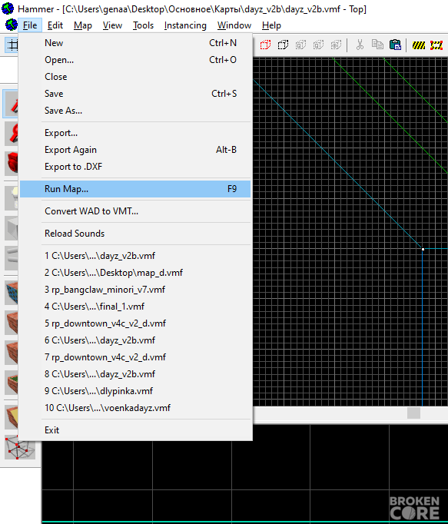
Task: Click the scissors Cut icon
Action: click(360, 45)
